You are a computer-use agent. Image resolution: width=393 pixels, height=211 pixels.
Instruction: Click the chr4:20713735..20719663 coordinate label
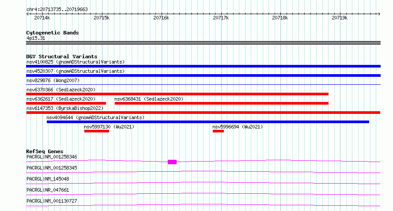pos(57,9)
